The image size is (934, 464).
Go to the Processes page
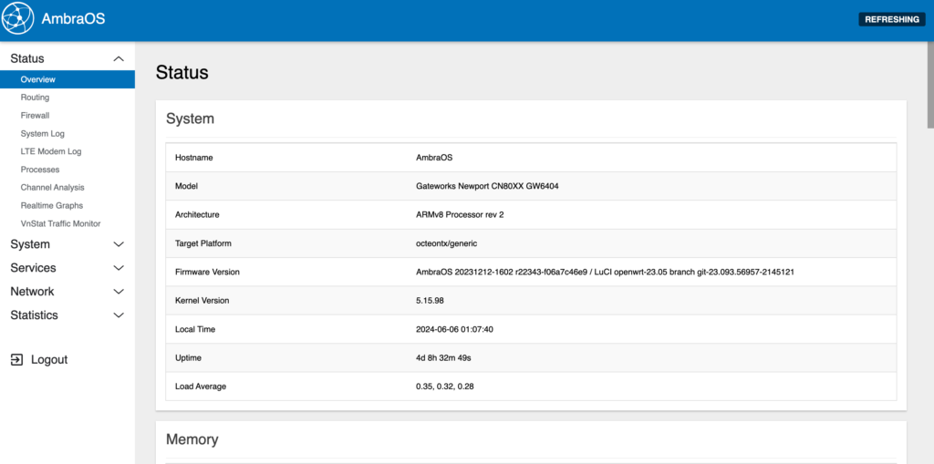point(40,170)
